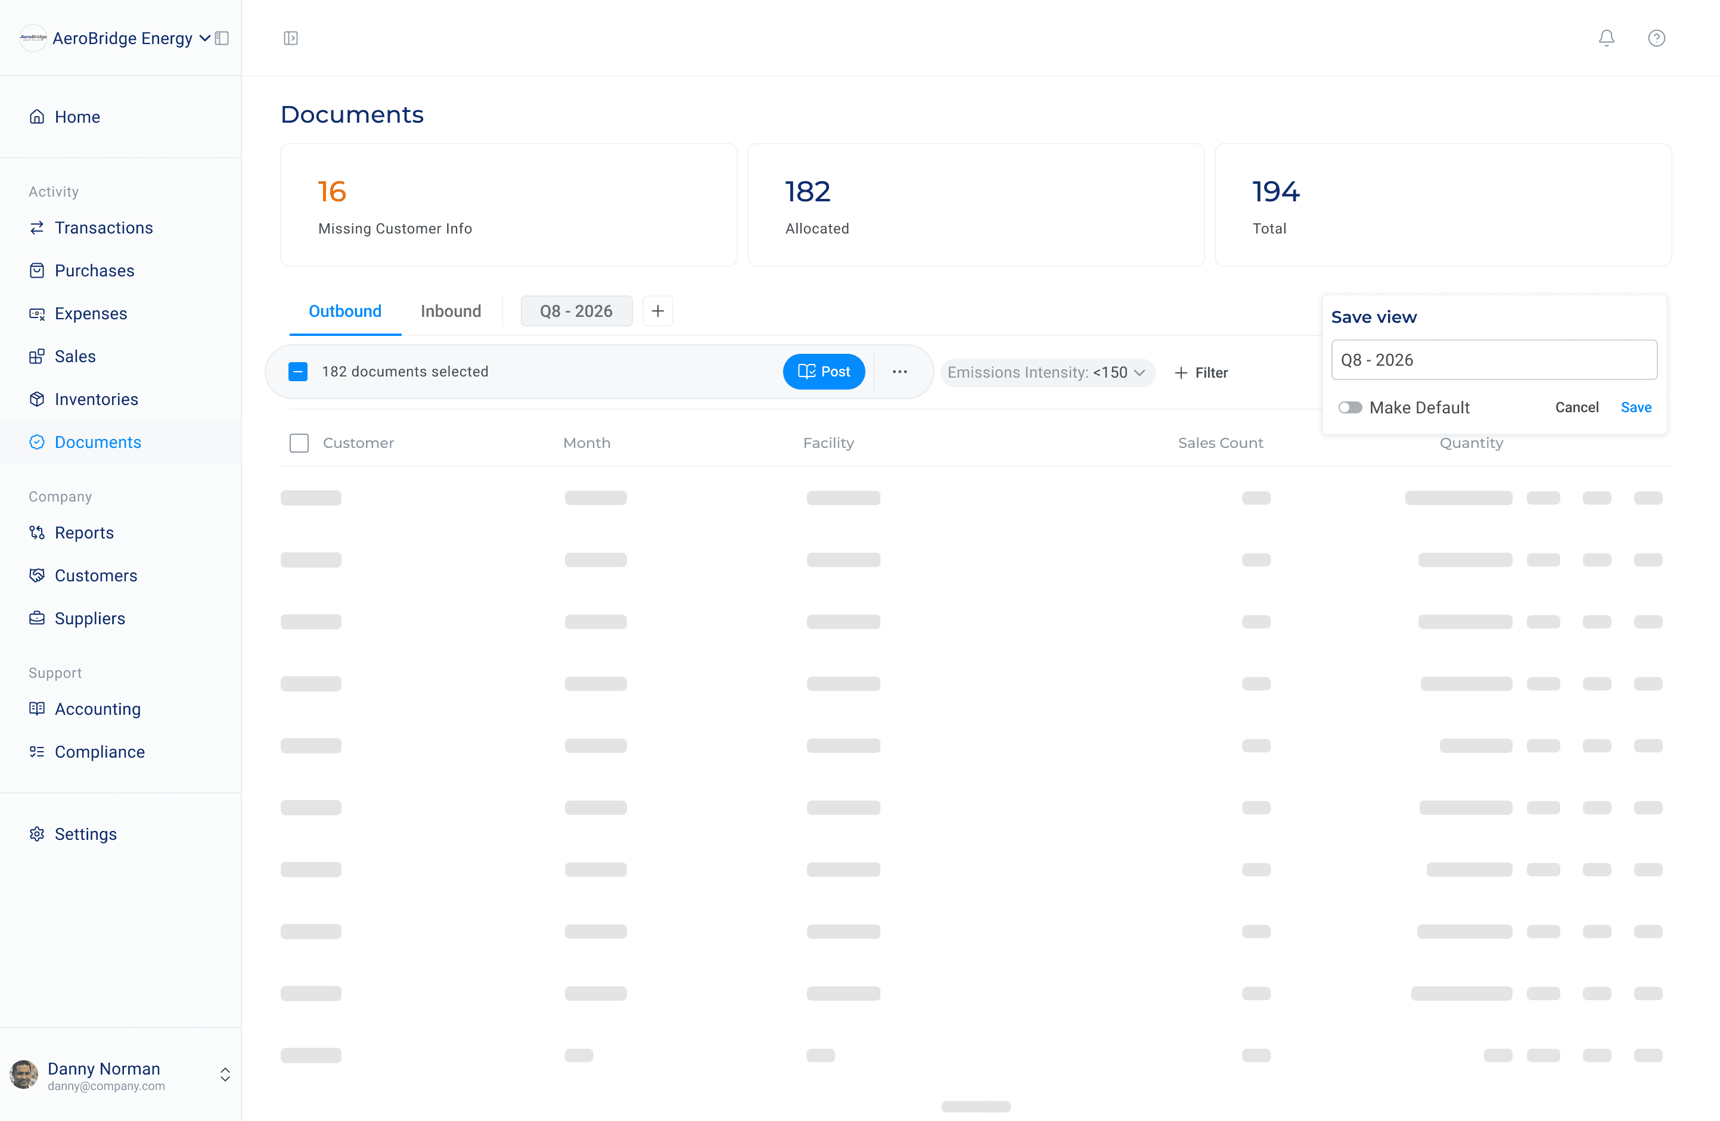Open Settings via the gear icon
The image size is (1720, 1121).
pyautogui.click(x=37, y=833)
